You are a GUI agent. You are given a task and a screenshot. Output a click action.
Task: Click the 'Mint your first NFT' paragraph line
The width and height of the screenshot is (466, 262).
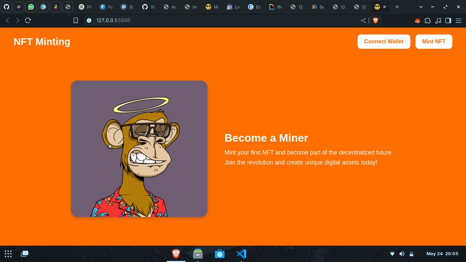point(309,153)
